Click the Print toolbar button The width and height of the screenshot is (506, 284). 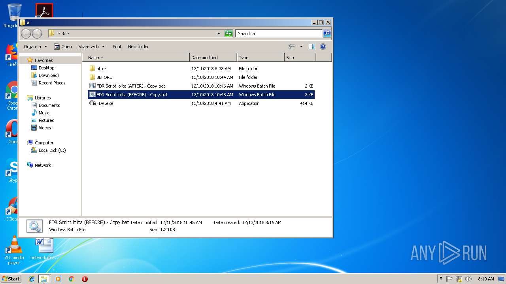click(x=117, y=47)
